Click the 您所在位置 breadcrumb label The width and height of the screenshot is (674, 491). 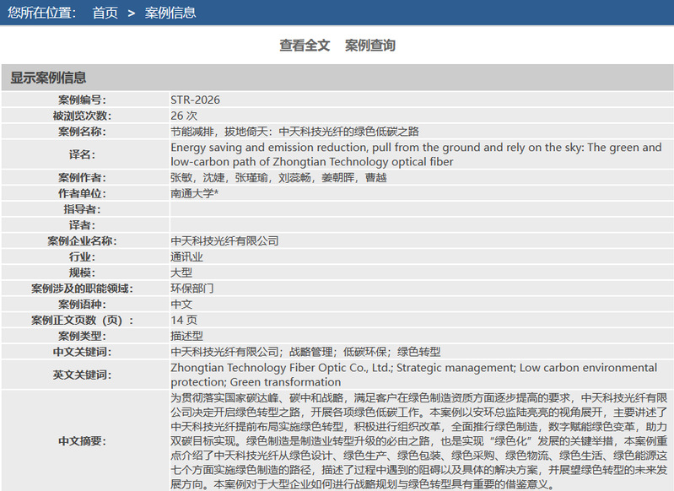tap(41, 13)
